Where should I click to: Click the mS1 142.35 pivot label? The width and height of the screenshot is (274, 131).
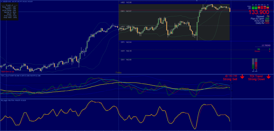(126, 51)
